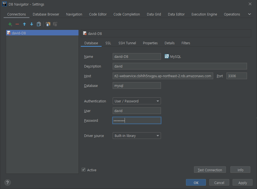
Task: Focus the Port field showing 3306
Action: click(x=236, y=76)
